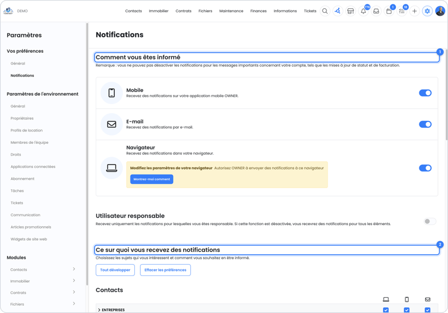Click the Montrez-moi comment button
Viewport: 448px width, 313px height.
[152, 179]
